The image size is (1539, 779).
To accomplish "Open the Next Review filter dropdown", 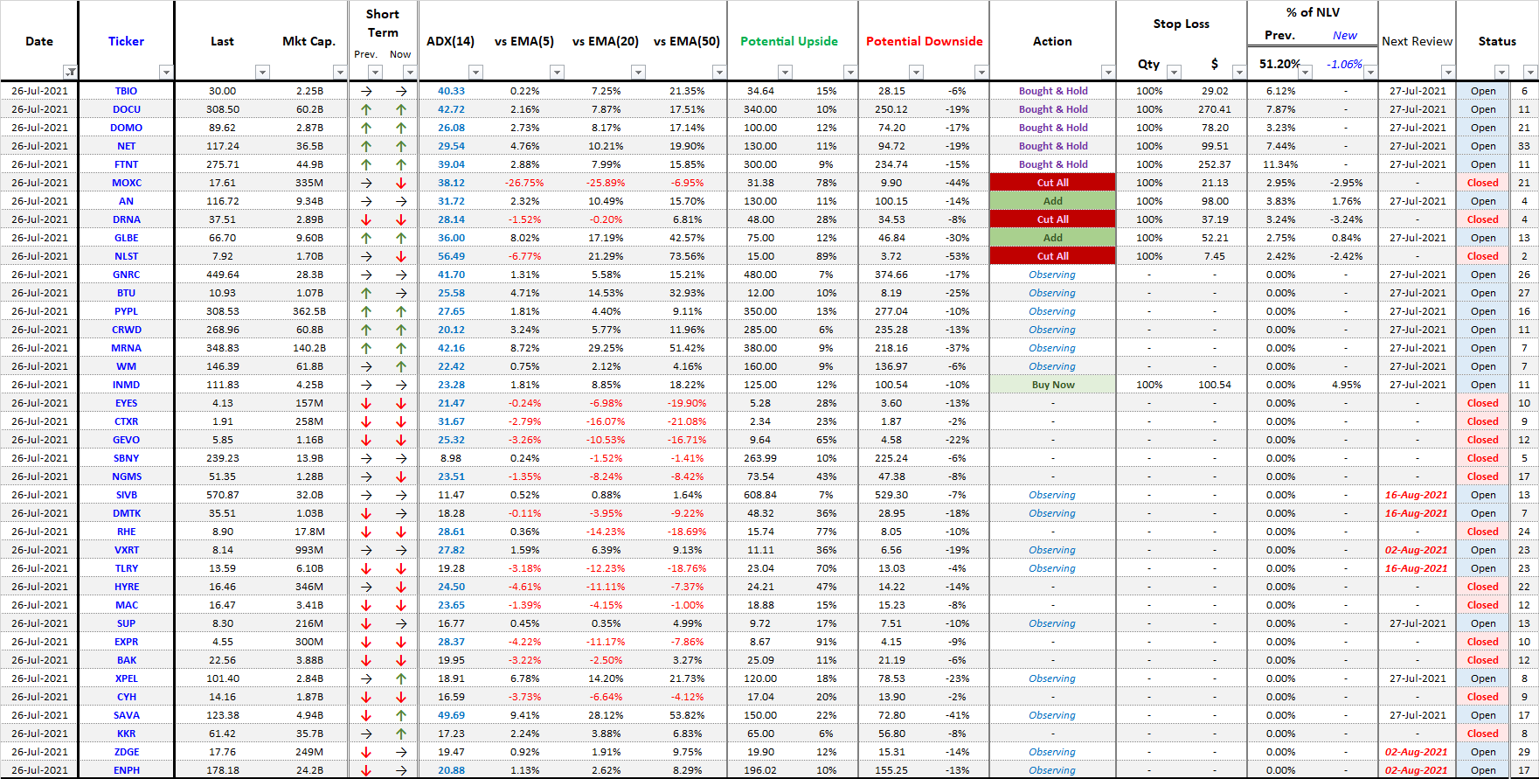I will [1448, 72].
